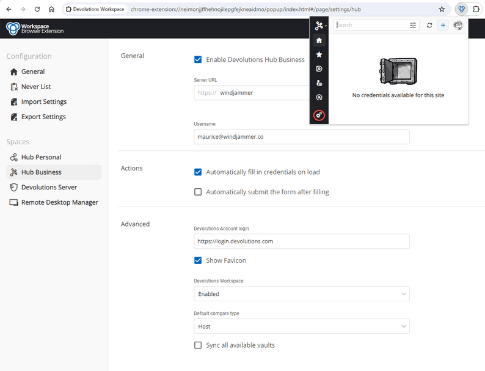
Task: Open Favorites via the star icon
Action: (319, 54)
